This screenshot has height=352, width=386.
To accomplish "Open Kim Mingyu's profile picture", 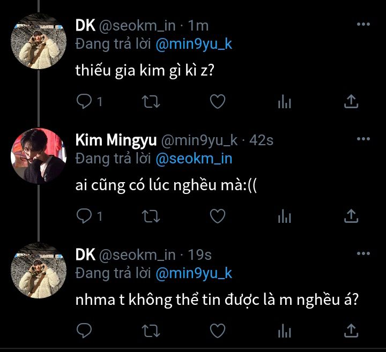I will click(38, 156).
